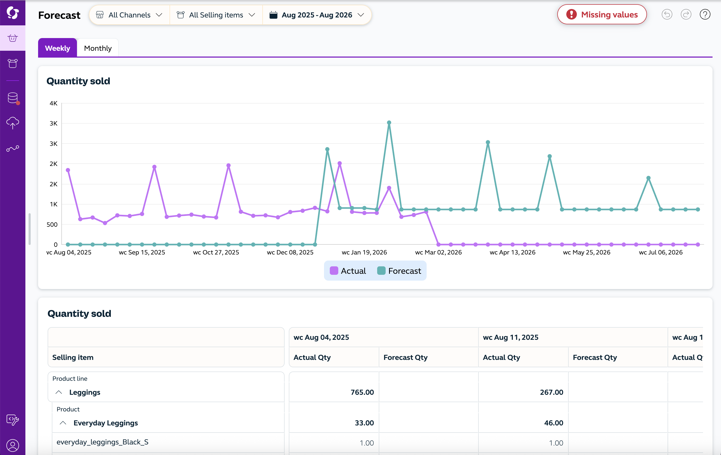The image size is (721, 455).
Task: Click the basket icon in sidebar
Action: click(13, 38)
